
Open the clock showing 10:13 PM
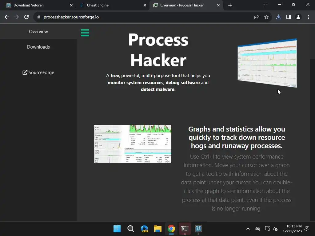[x=292, y=229]
